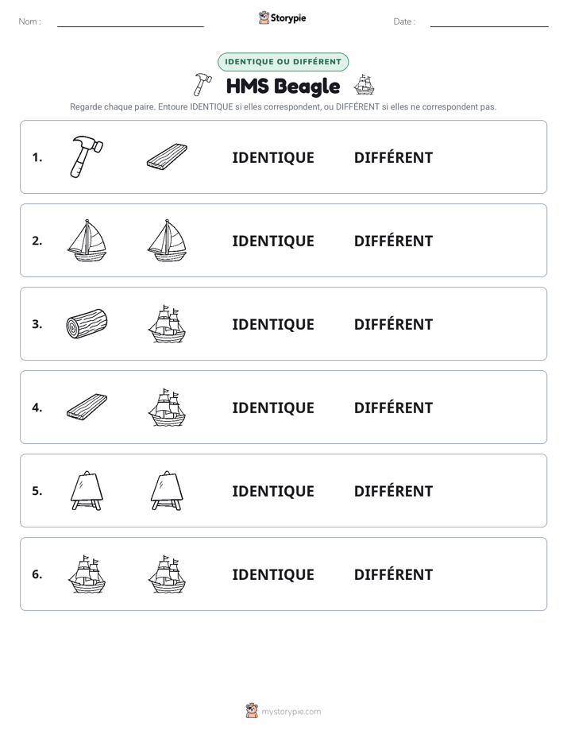Click the tall ship beside the log

pos(167,323)
